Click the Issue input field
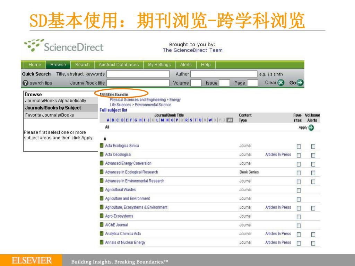This screenshot has height=266, width=355. tap(224, 83)
